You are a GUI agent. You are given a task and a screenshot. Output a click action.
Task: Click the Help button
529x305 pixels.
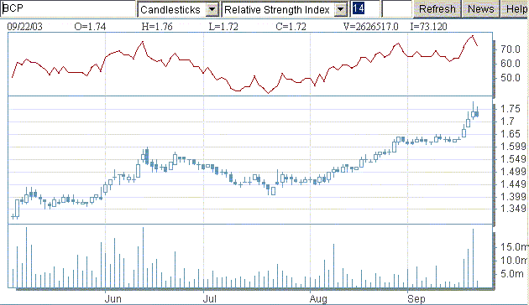coord(516,9)
